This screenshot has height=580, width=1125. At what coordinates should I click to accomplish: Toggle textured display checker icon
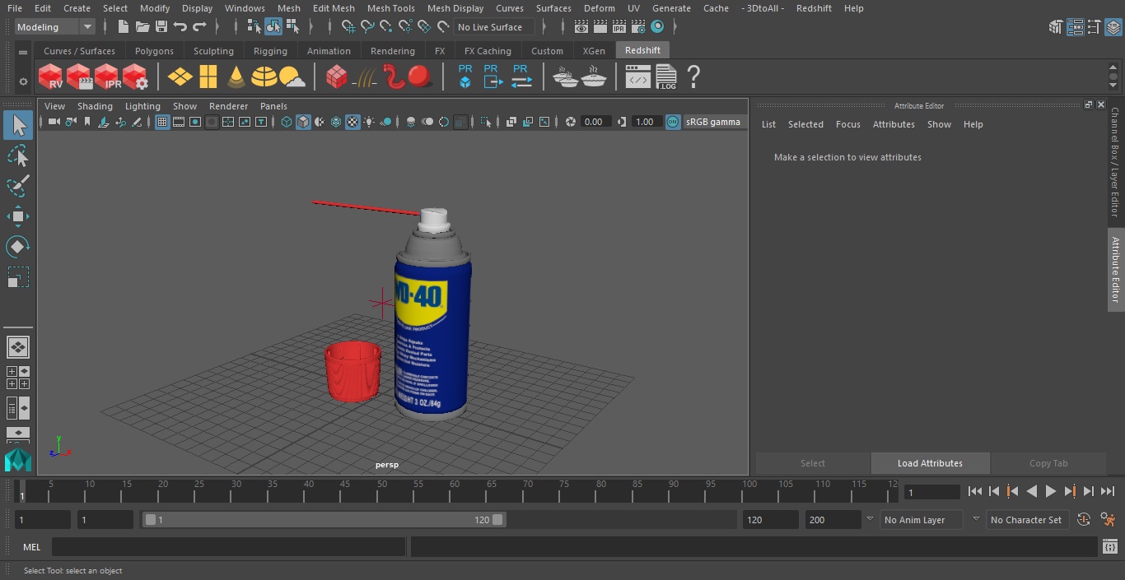tap(352, 122)
